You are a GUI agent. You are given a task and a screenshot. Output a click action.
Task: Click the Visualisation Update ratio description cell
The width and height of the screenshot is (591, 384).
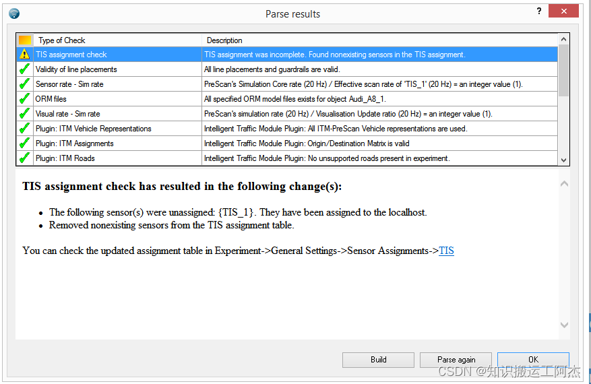(x=380, y=113)
